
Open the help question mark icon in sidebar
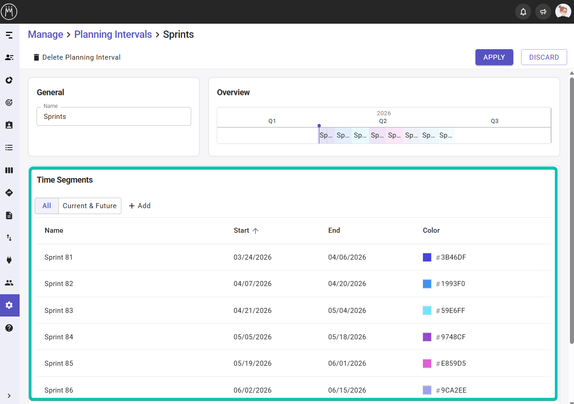click(x=9, y=328)
